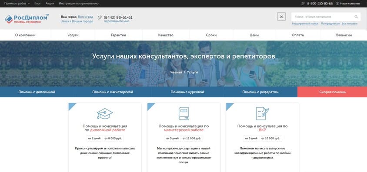Screen dimensions: 367x172
Task: Select the Помощь с рефератом tab
Action: point(260,92)
